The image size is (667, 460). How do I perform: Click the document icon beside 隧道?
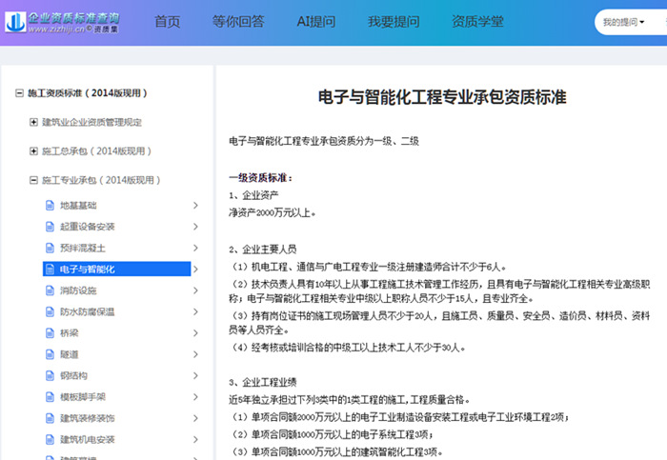click(x=50, y=354)
